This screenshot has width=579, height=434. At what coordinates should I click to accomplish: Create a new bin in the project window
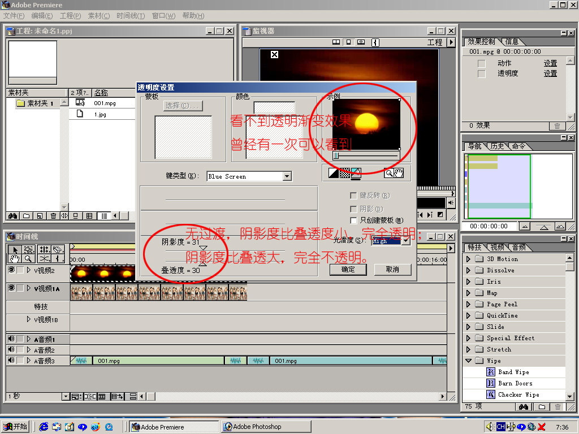coord(26,216)
